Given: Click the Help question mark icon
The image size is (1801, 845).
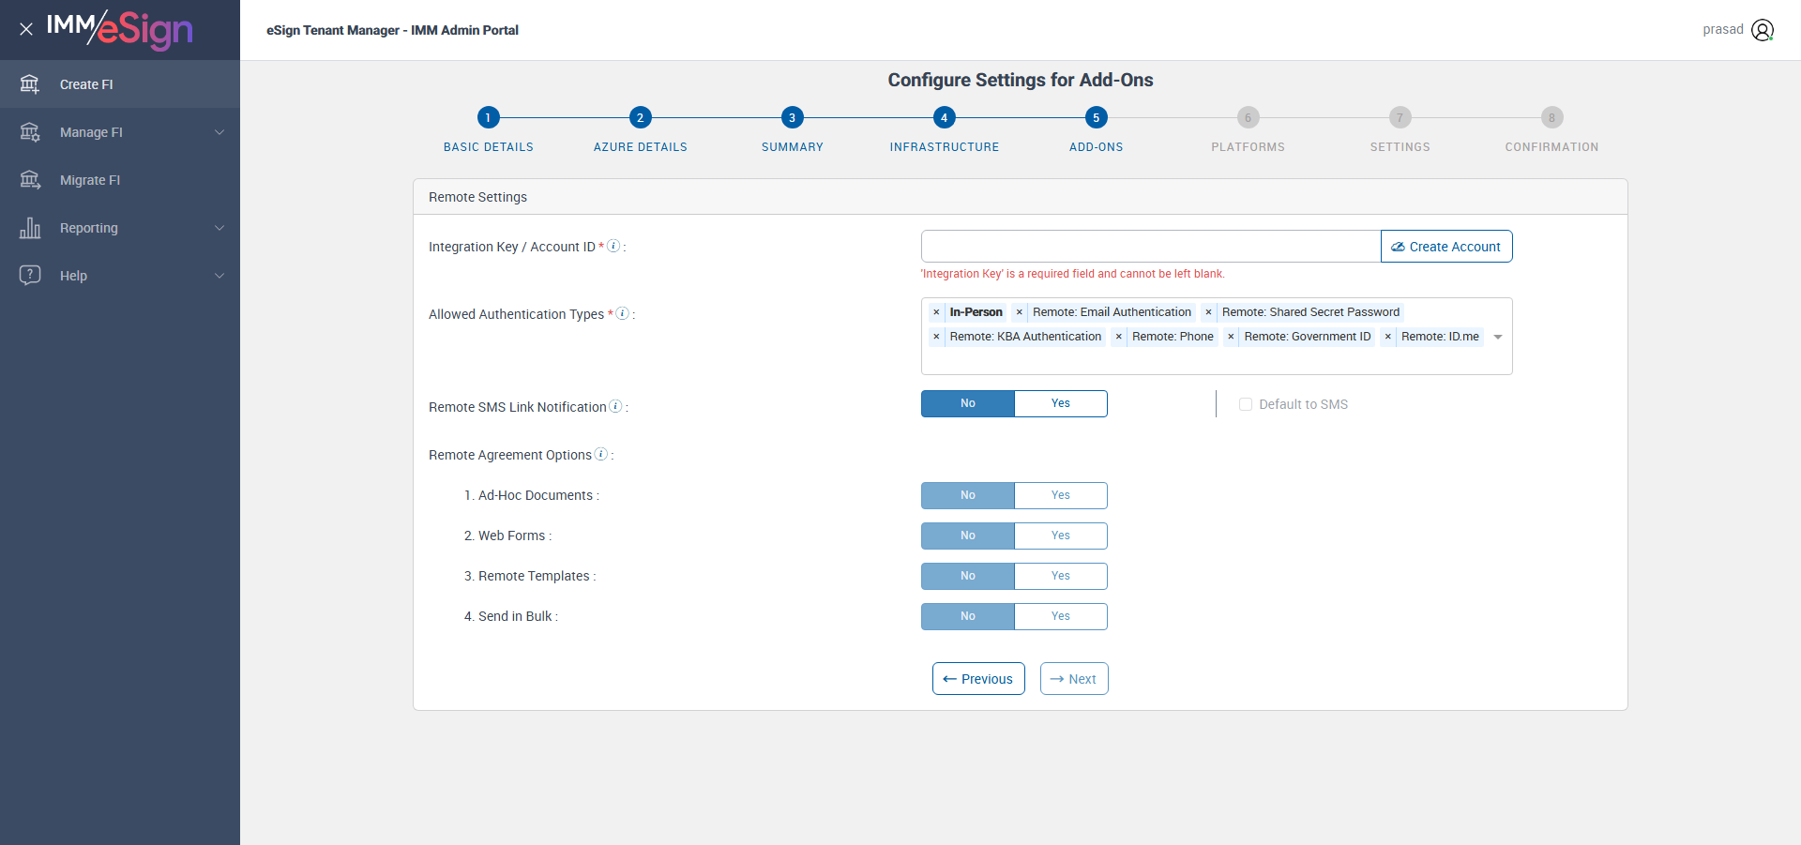Looking at the screenshot, I should (30, 275).
